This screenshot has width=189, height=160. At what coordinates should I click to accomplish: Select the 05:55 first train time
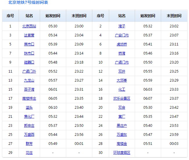tap(148, 71)
